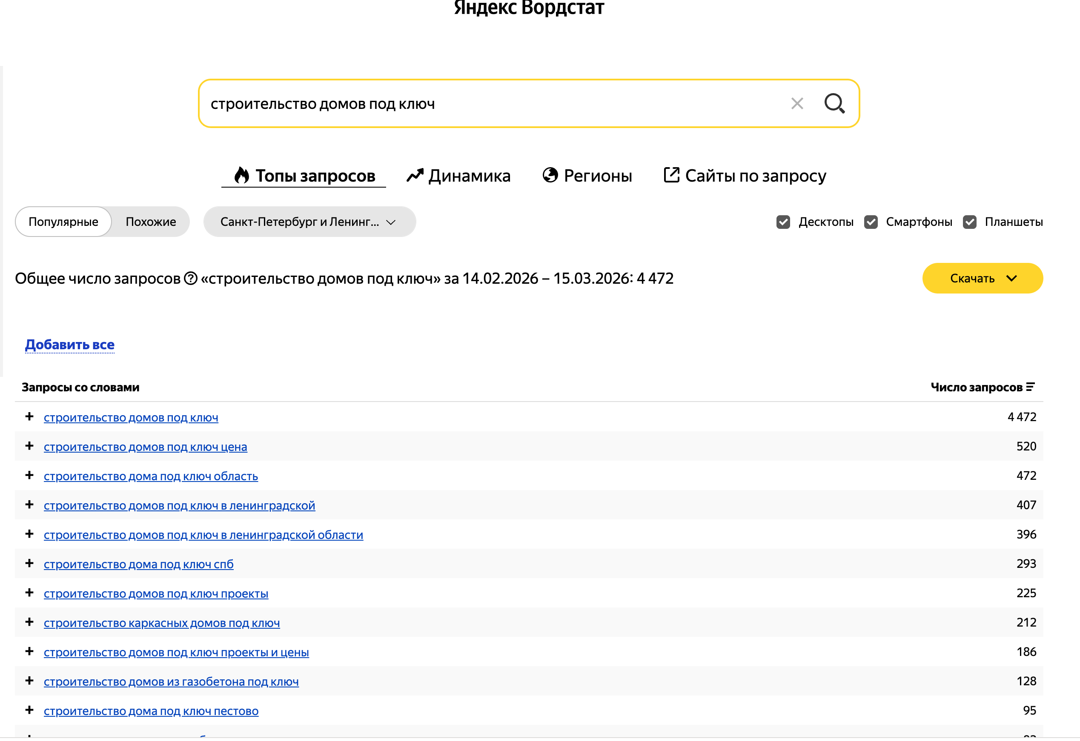The height and width of the screenshot is (741, 1080).
Task: Clear the search field with X icon
Action: pos(797,103)
